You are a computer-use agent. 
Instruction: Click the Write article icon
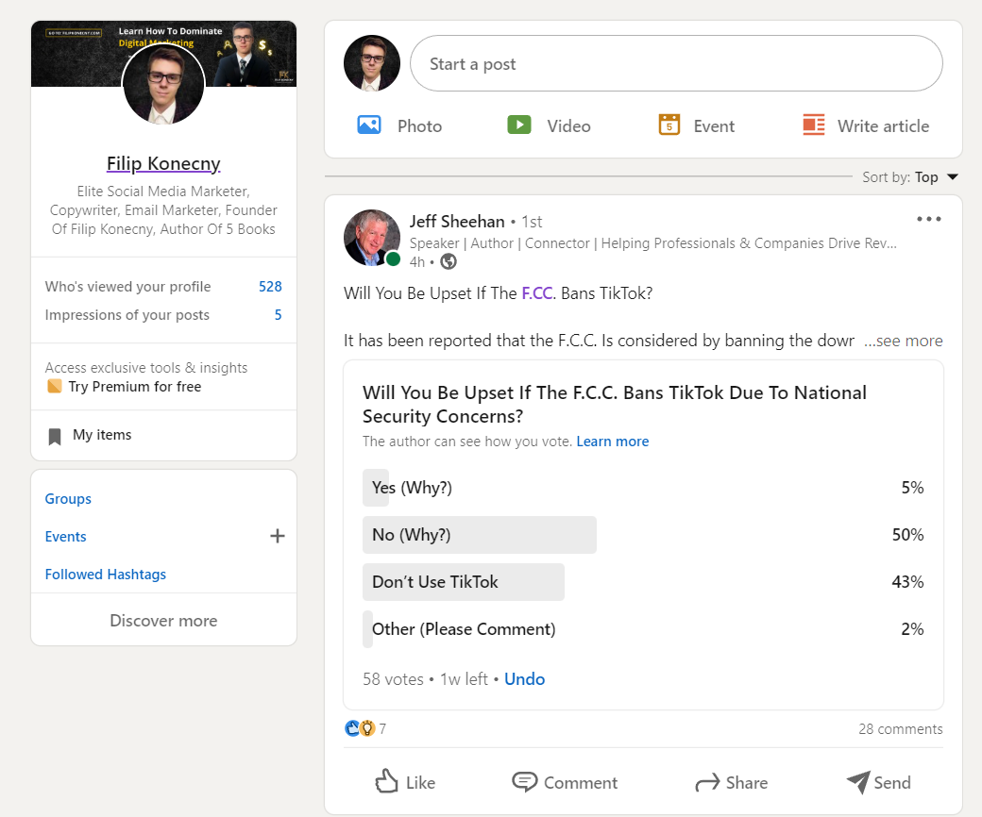click(814, 125)
